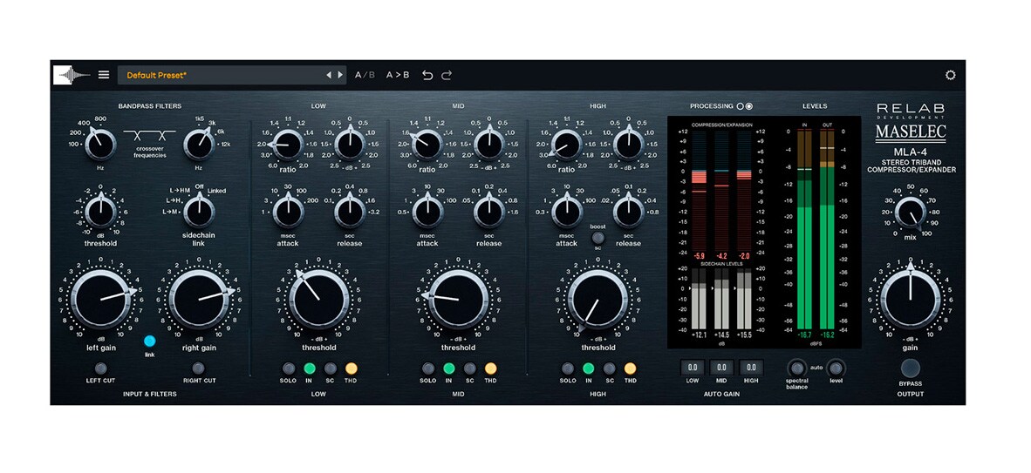
Task: Toggle the MID band IN button
Action: [449, 368]
